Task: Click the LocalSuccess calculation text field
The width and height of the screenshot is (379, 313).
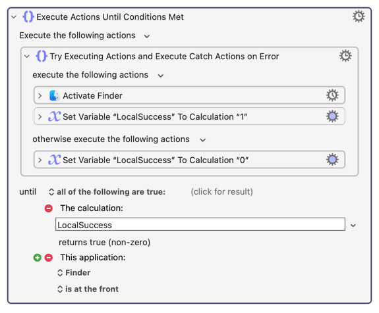Action: tap(200, 224)
